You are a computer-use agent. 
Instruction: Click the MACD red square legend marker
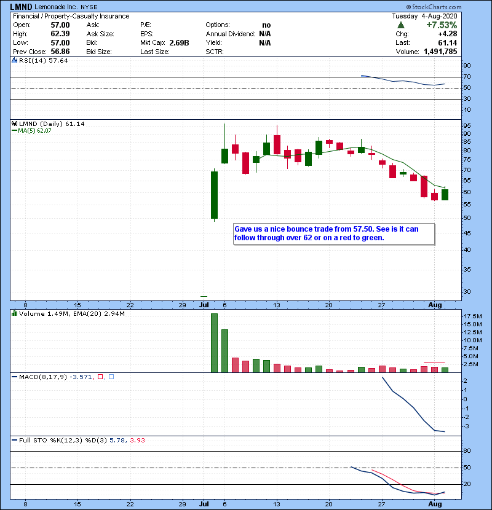tap(100, 377)
